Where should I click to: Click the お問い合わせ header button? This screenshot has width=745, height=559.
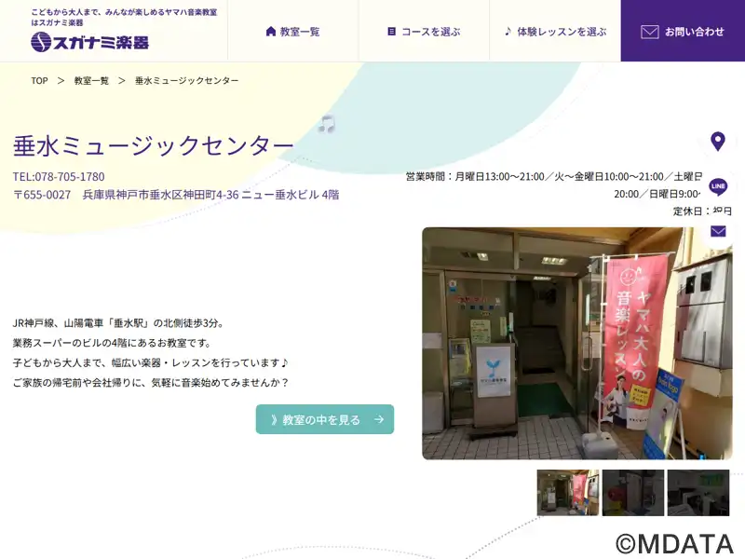683,31
